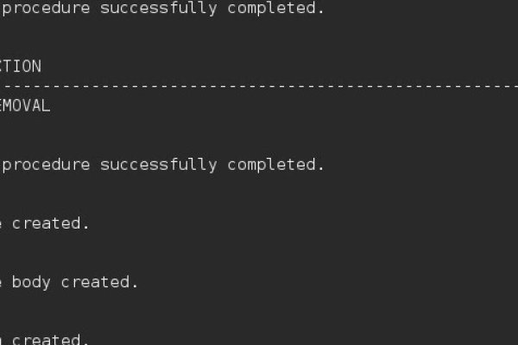Click the letter "e" before "body"

coord(3,282)
